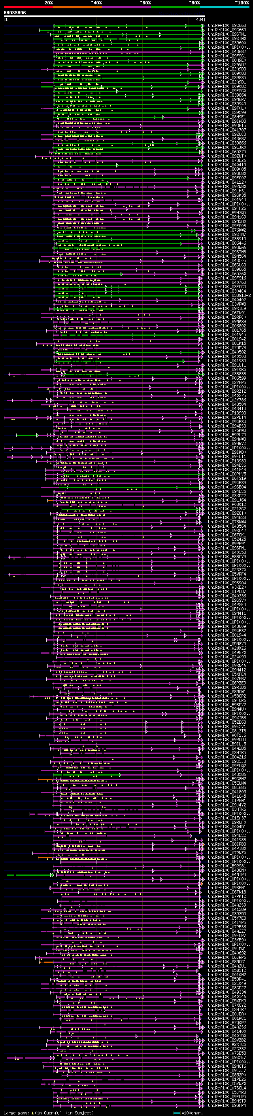Viewport: 253px width, 1116px height.
Task: Select the BB933696 query ID header
Action: pos(15,13)
